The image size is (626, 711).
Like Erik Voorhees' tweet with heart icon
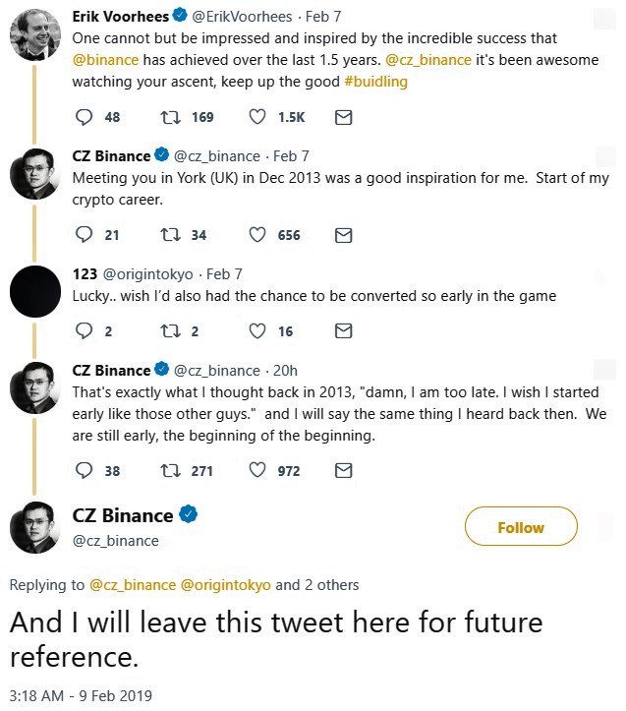point(257,117)
